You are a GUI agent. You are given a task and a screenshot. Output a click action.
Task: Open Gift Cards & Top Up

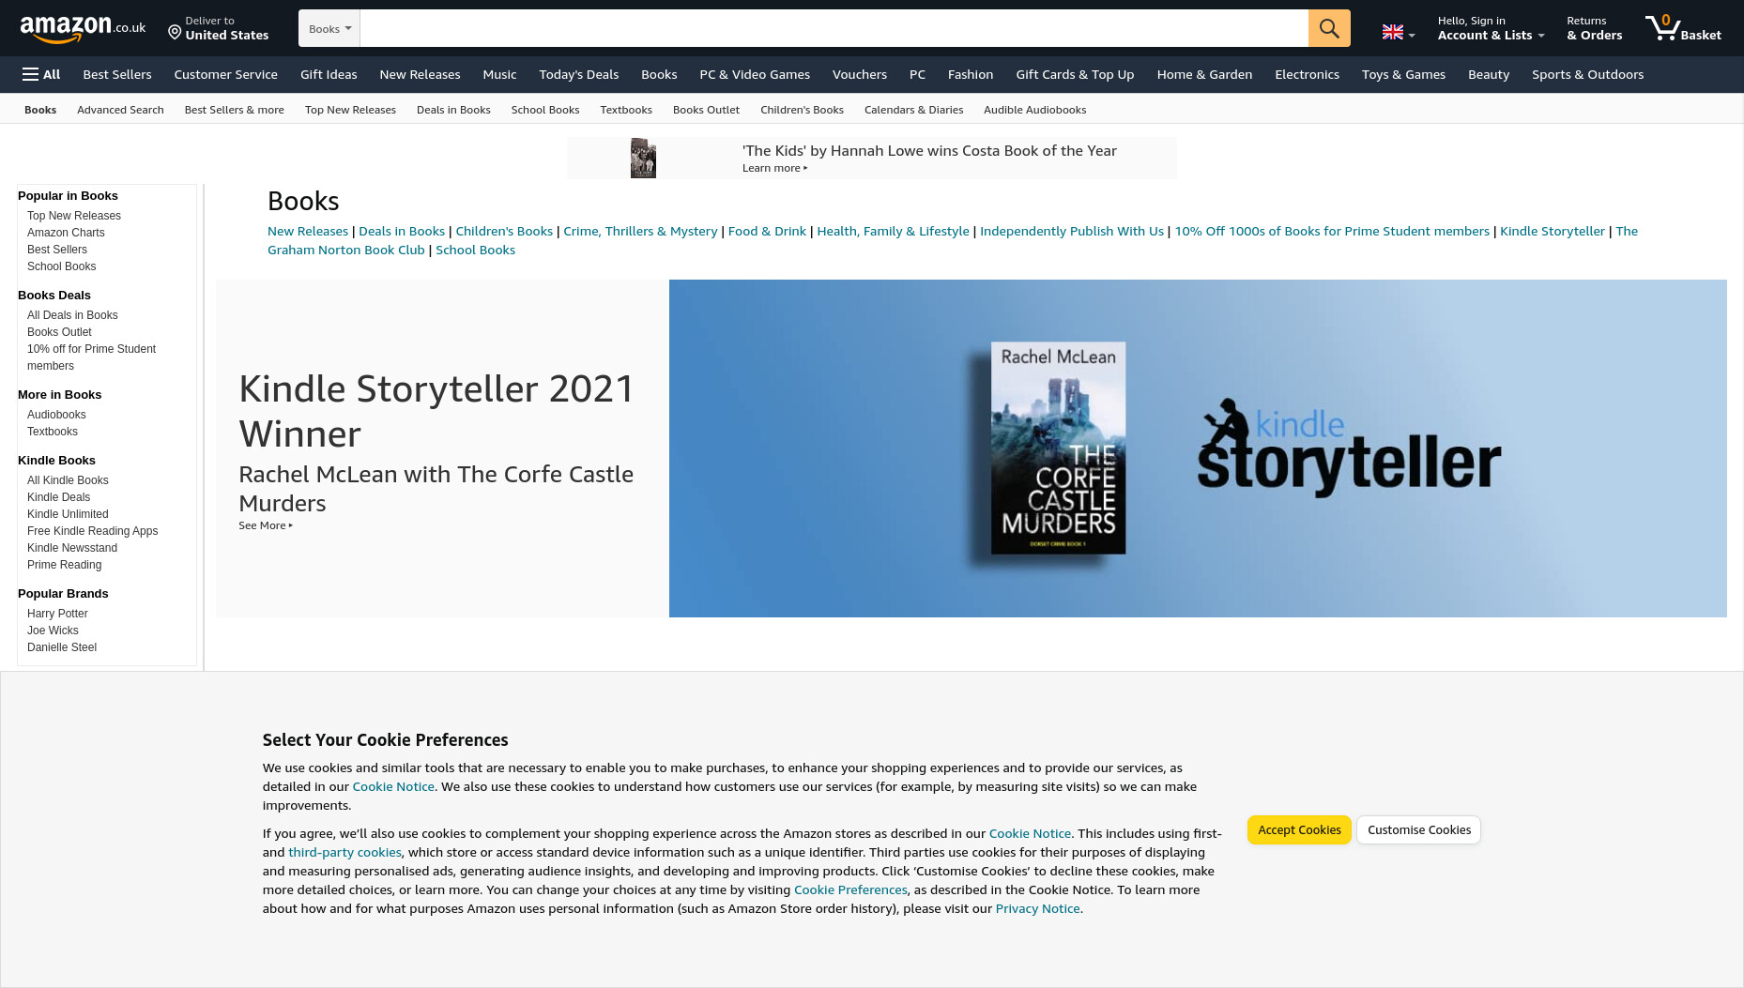click(1075, 74)
